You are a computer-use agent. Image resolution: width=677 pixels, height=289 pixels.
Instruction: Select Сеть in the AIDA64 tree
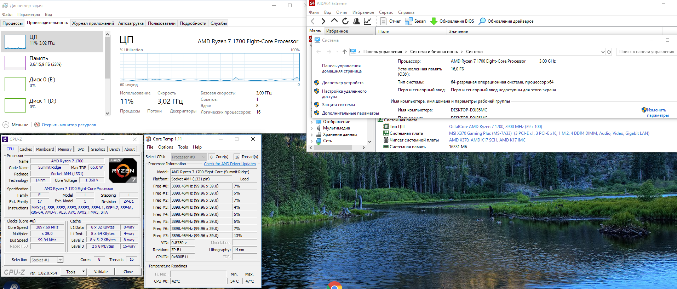pos(327,141)
